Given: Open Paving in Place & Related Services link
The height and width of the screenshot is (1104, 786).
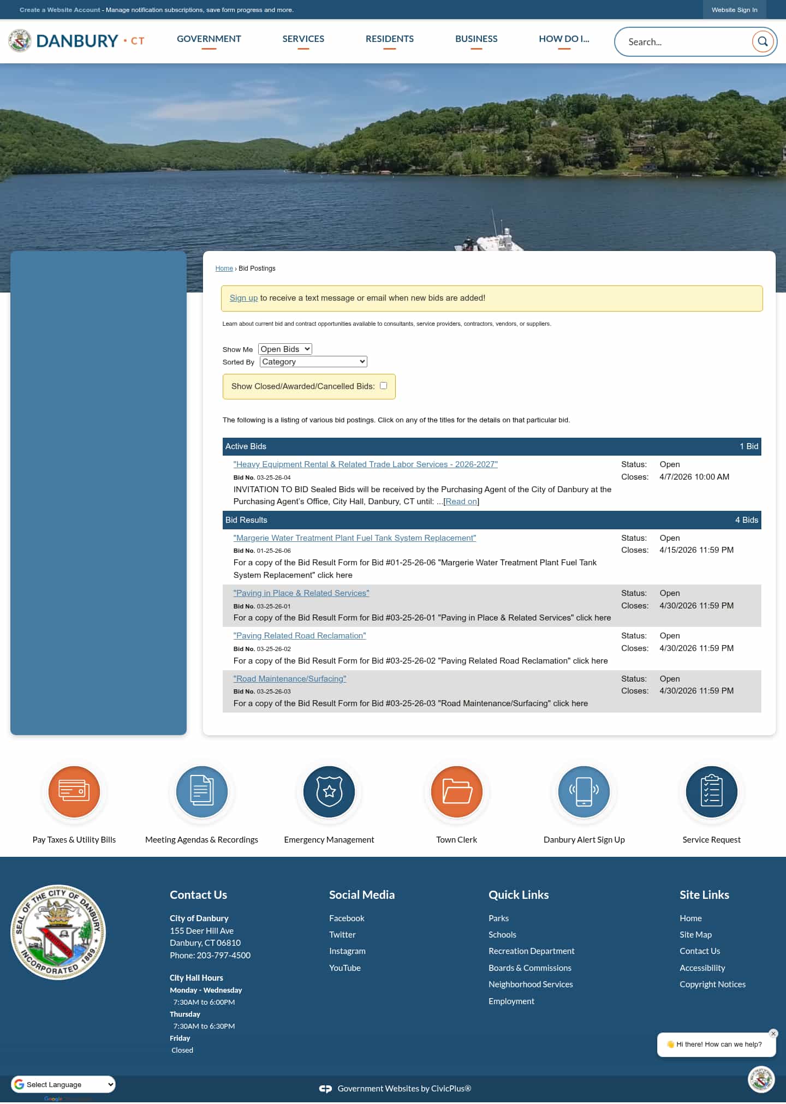Looking at the screenshot, I should 301,593.
